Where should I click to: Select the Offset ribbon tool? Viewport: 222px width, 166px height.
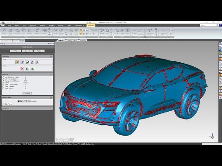(127, 31)
